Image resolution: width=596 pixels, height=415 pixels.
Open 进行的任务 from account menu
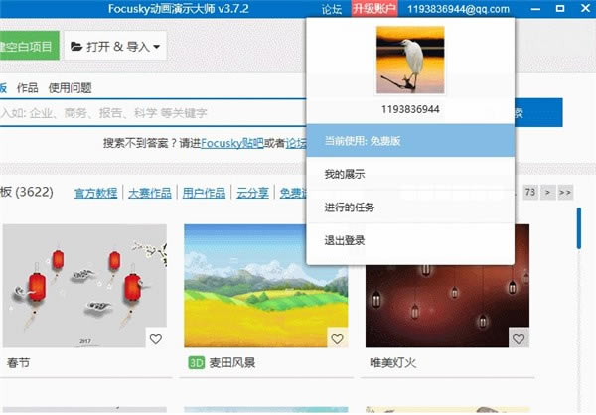410,207
